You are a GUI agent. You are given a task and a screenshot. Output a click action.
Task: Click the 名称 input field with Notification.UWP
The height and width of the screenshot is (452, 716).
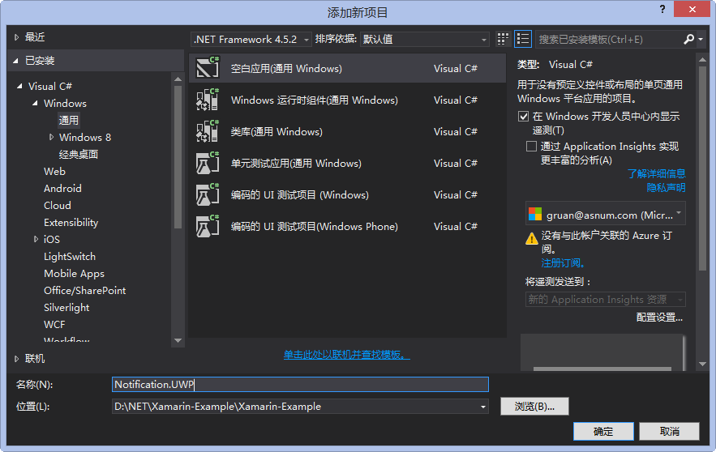coord(300,385)
